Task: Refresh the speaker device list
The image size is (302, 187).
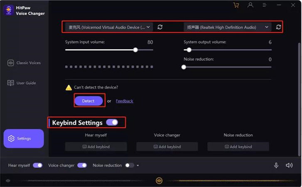Action: click(278, 27)
